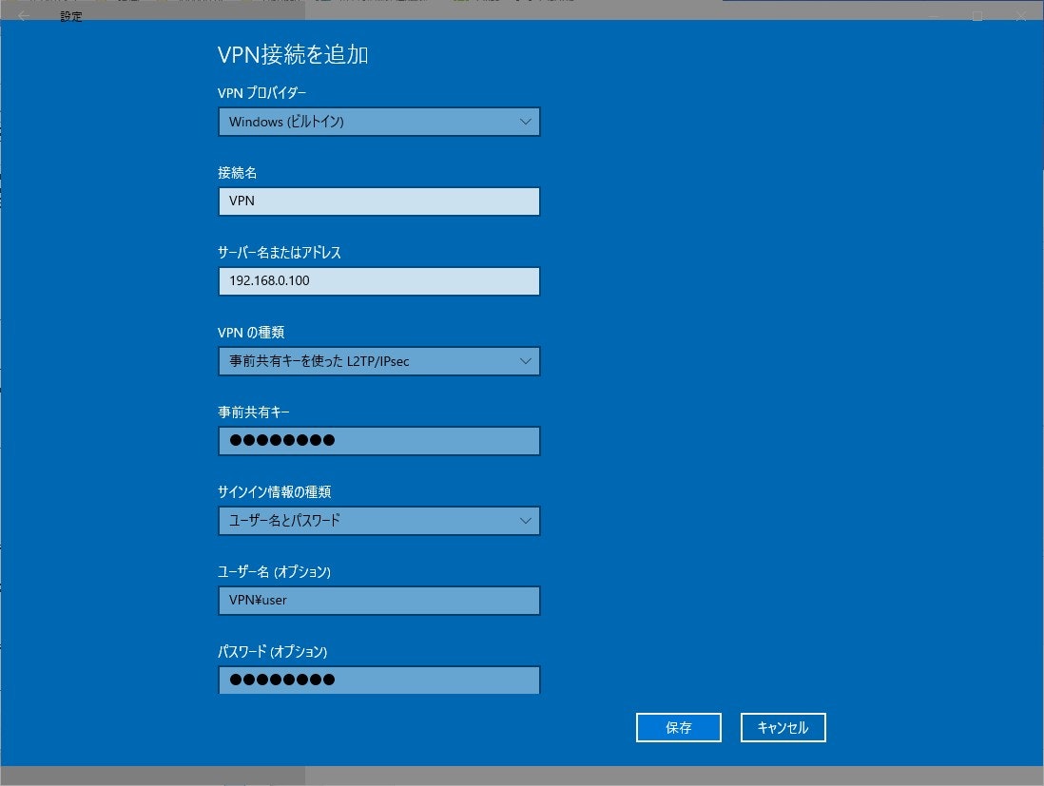Open the VPN provider dropdown
The height and width of the screenshot is (786, 1044).
pyautogui.click(x=378, y=122)
